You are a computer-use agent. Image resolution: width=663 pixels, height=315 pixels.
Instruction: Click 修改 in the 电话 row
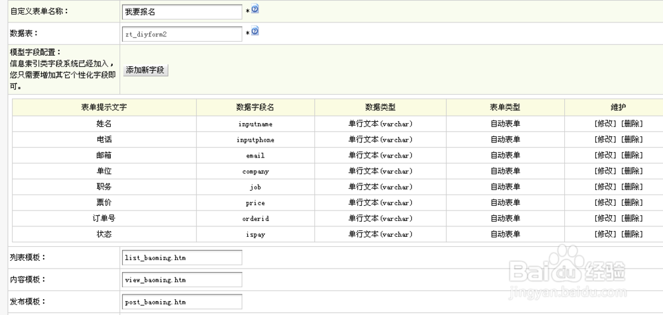click(x=606, y=140)
